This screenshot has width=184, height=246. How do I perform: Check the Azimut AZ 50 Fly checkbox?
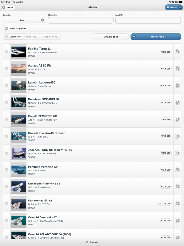pyautogui.click(x=7, y=69)
